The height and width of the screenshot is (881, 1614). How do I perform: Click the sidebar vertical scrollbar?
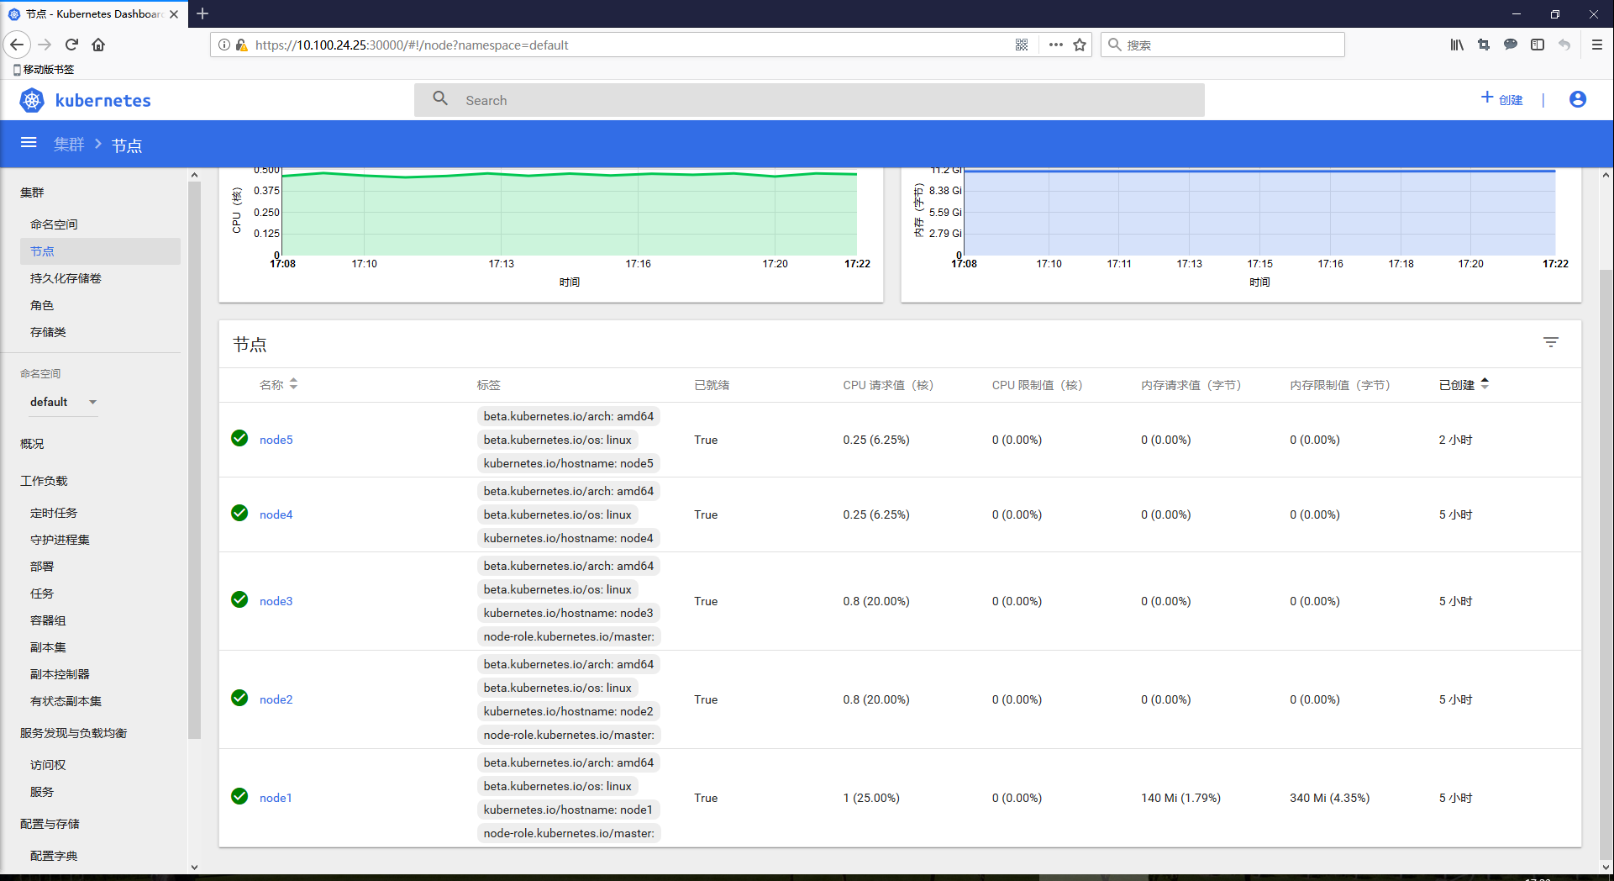coord(194,461)
